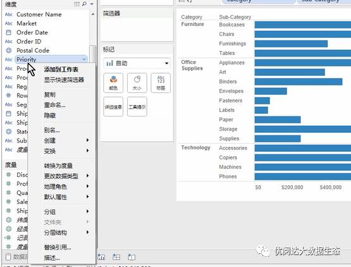The image size is (351, 267).
Task: Click the new dashboard icon
Action: 116,257
